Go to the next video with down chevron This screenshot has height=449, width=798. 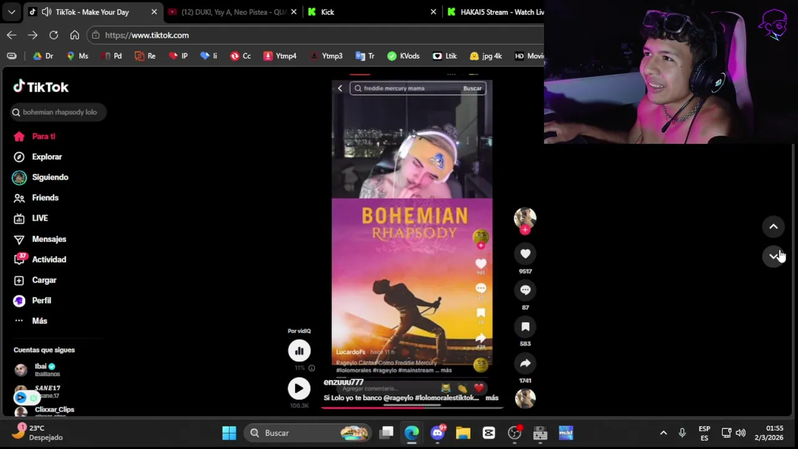click(773, 256)
